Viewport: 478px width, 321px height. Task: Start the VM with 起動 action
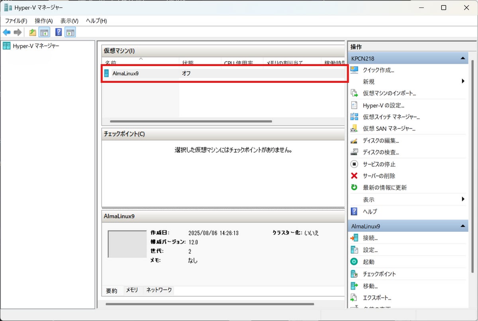click(x=368, y=262)
